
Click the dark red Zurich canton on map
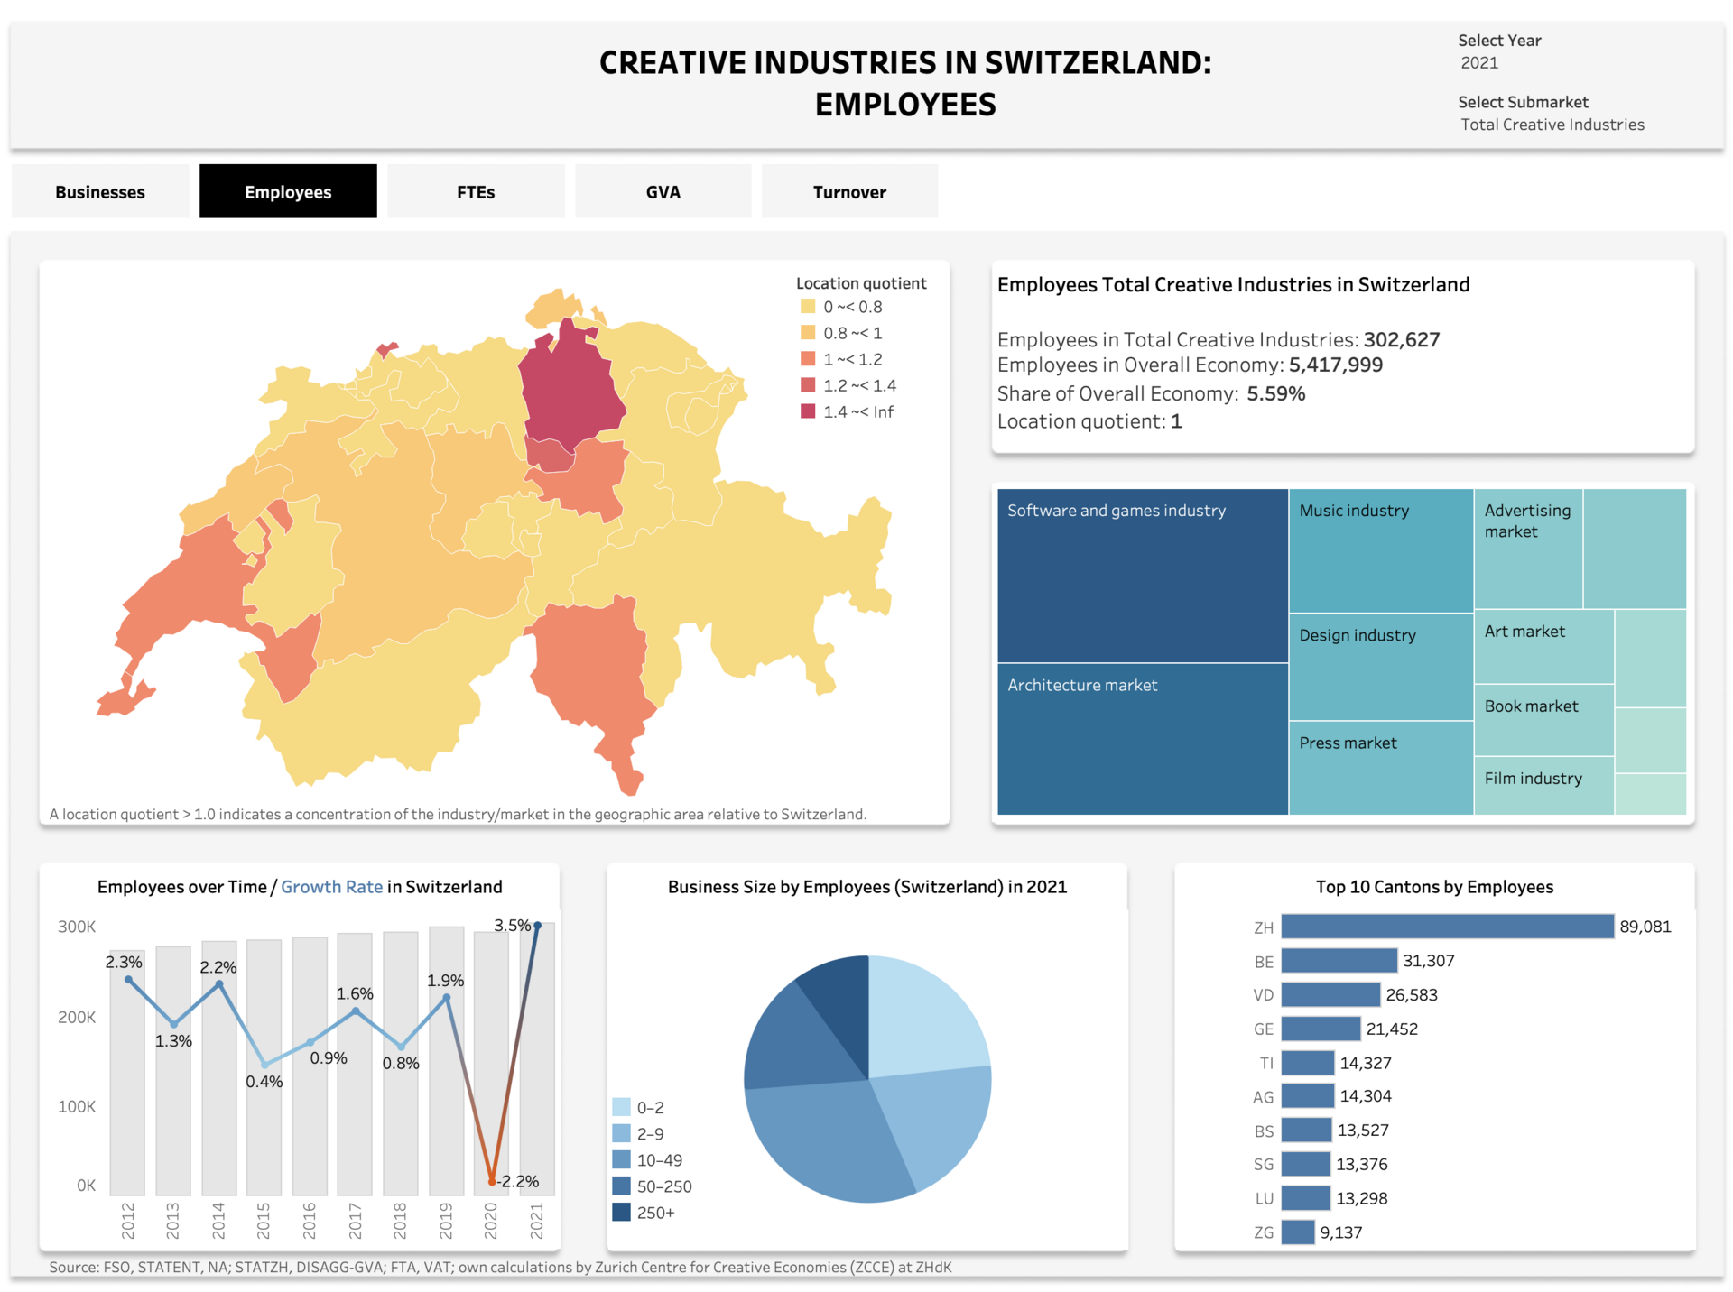point(570,388)
